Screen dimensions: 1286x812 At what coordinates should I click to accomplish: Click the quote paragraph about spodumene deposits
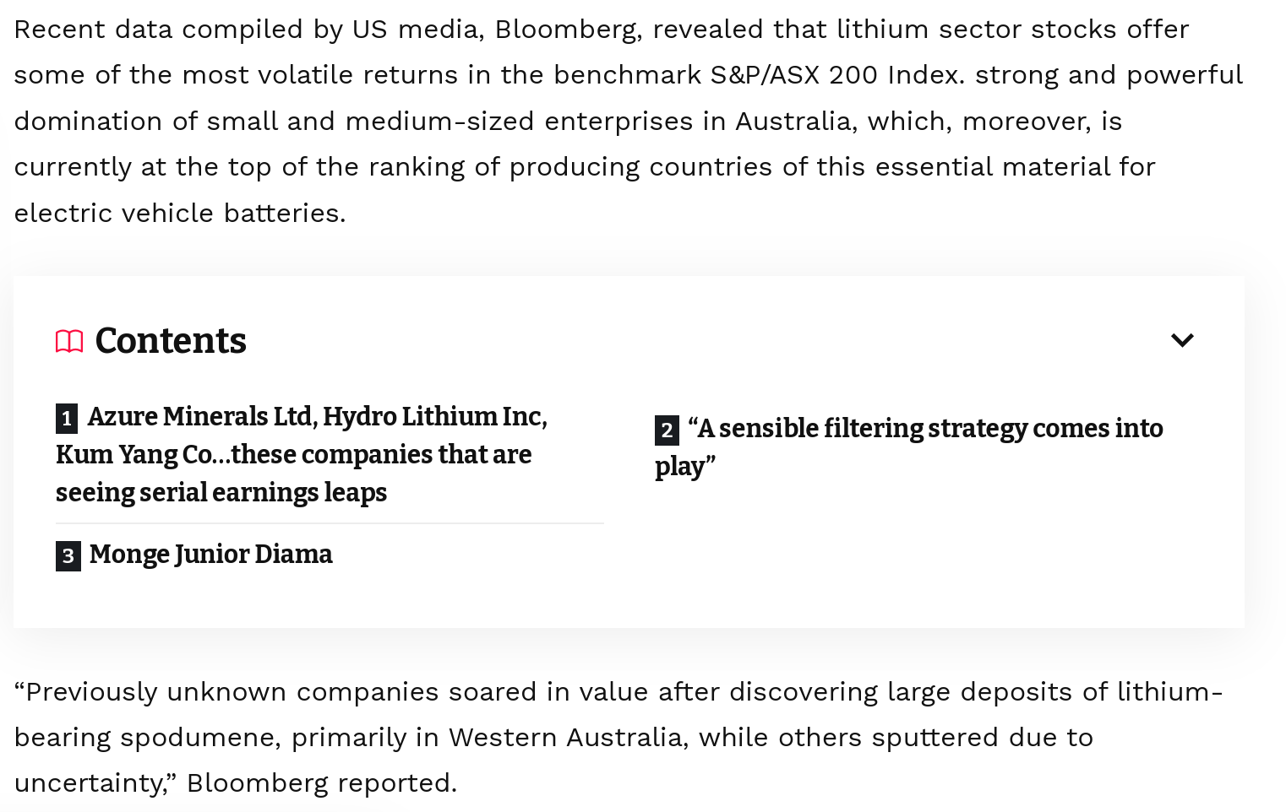618,737
